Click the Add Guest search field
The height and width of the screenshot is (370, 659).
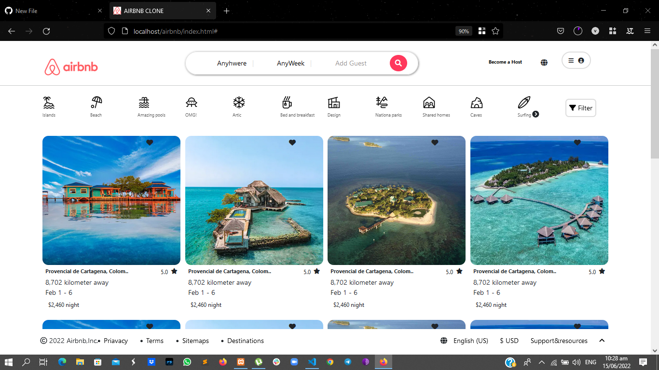351,63
